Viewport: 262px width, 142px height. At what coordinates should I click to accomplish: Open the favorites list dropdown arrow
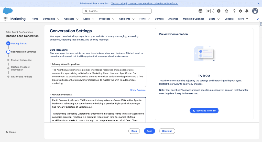coord(212,11)
